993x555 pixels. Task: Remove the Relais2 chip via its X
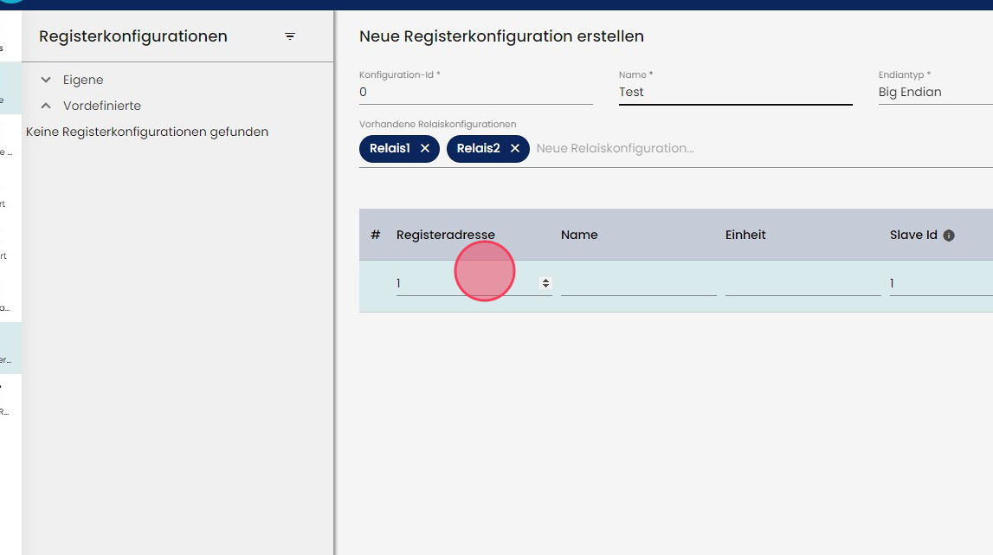click(x=515, y=148)
